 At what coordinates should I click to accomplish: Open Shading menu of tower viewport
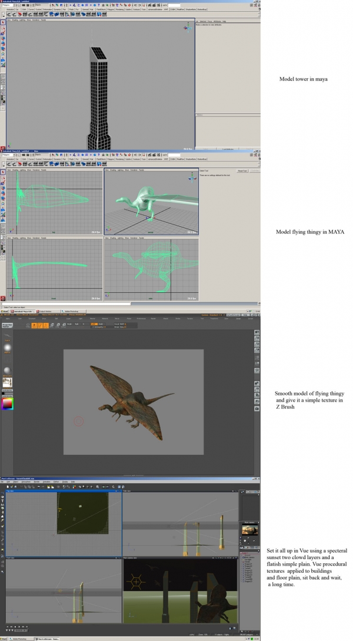(15, 19)
